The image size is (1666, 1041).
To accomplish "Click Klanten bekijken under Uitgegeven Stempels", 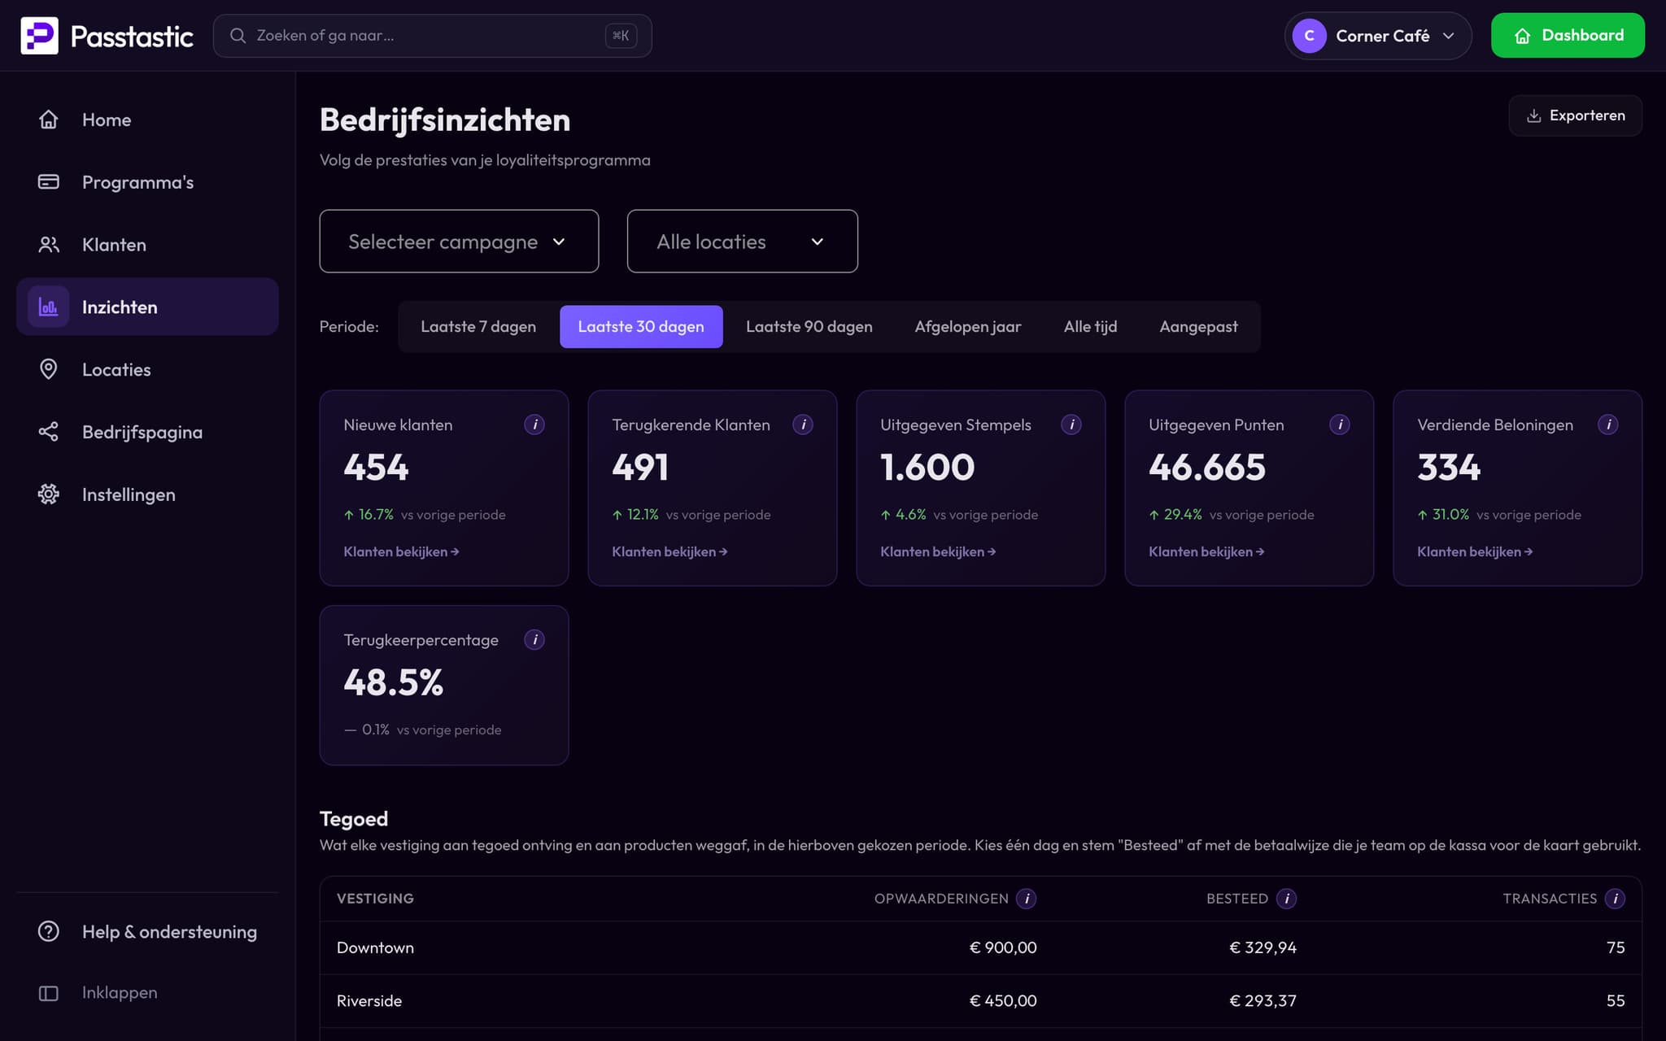I will (938, 552).
